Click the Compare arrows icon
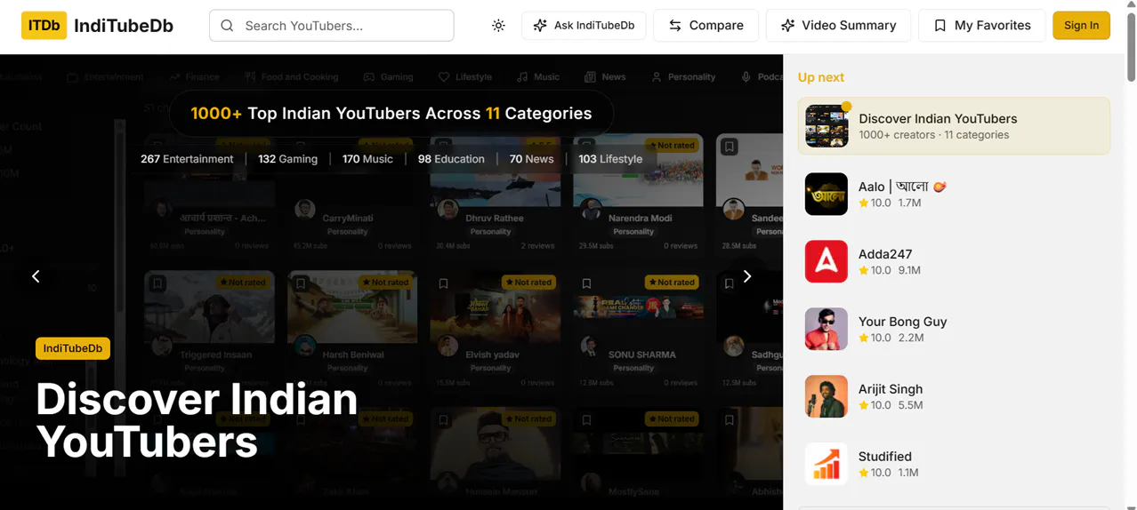The width and height of the screenshot is (1137, 510). click(675, 26)
